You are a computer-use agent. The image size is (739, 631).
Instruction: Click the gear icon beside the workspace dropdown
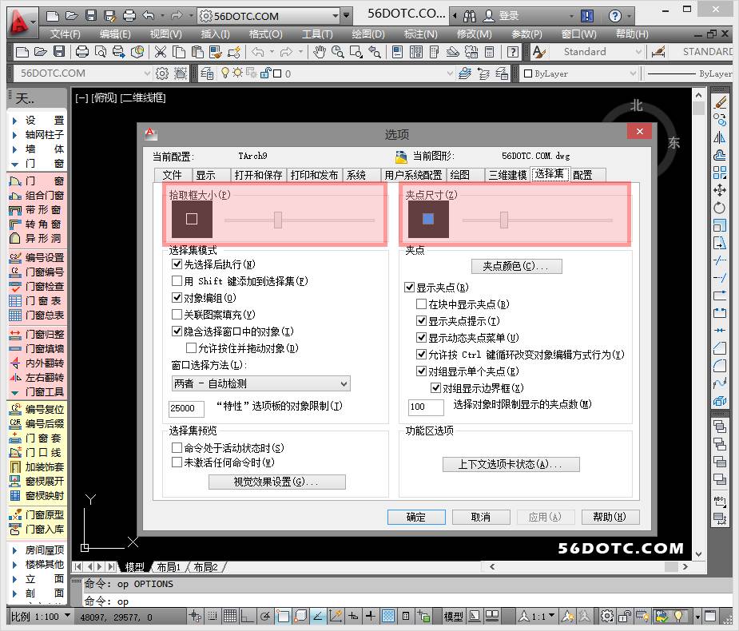tap(162, 73)
